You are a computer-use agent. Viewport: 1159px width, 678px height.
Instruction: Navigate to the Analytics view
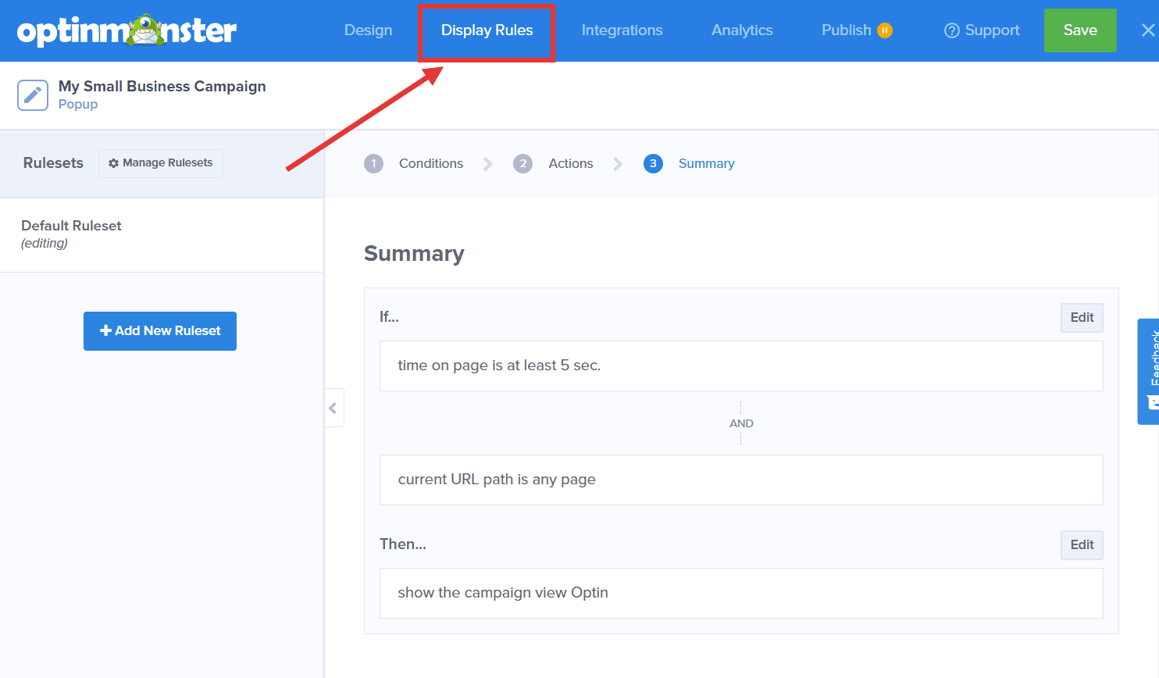point(741,30)
